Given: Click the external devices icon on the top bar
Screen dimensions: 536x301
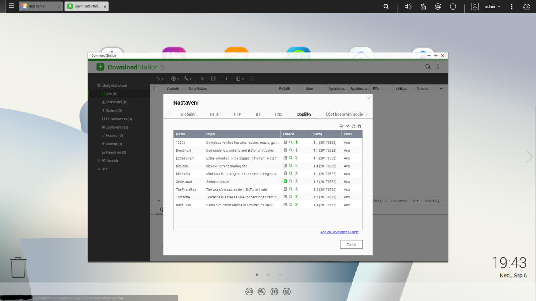Looking at the screenshot, I should coord(438,6).
